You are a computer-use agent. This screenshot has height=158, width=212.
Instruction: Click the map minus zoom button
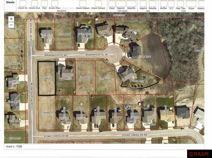click(x=11, y=25)
